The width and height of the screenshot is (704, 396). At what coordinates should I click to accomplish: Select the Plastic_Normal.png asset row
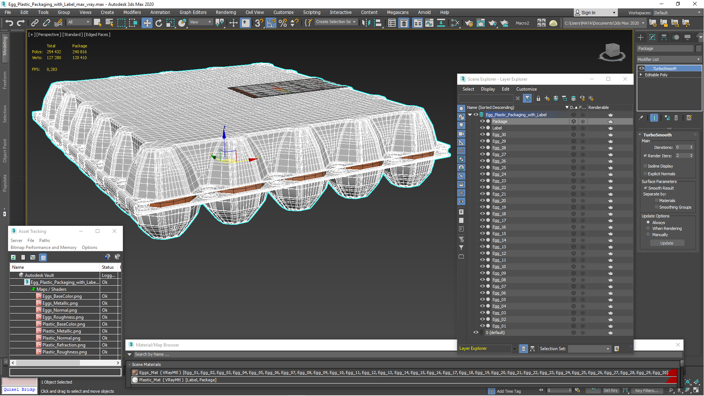[65, 338]
